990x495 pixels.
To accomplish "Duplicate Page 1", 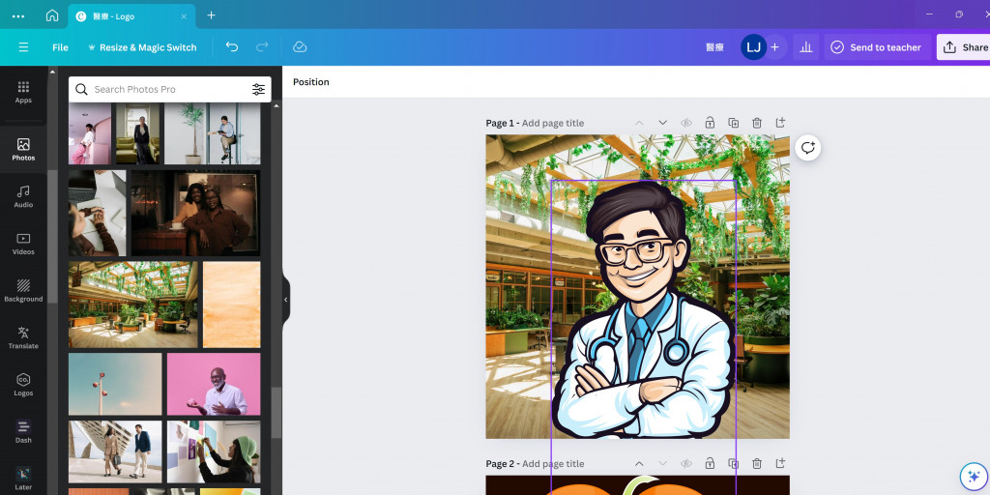I will coord(733,123).
